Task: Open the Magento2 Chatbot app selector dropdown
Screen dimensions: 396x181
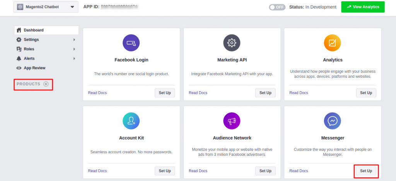Action: pos(46,7)
